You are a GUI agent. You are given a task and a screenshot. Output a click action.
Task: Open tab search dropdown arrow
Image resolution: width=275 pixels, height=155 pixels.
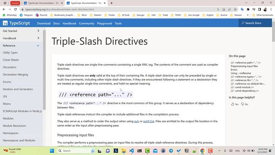click(x=246, y=3)
